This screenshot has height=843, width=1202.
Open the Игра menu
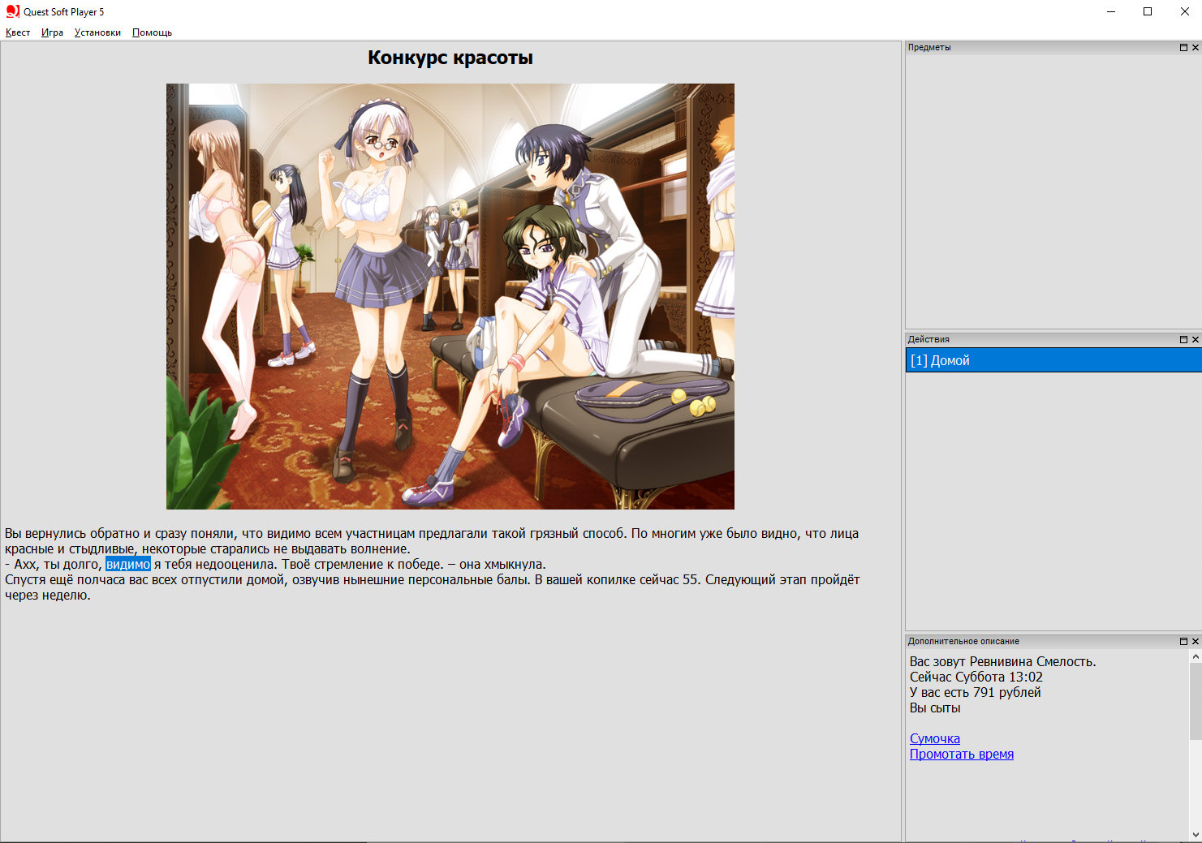tap(52, 32)
